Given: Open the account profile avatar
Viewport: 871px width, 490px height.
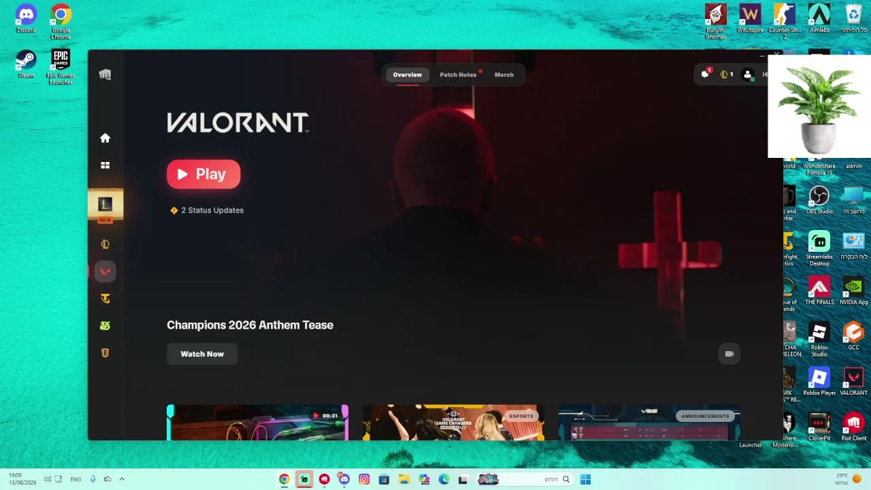Looking at the screenshot, I should click(748, 75).
